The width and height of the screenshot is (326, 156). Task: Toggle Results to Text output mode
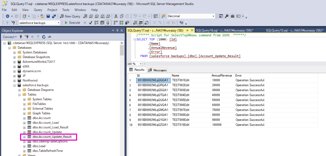(x=135, y=23)
